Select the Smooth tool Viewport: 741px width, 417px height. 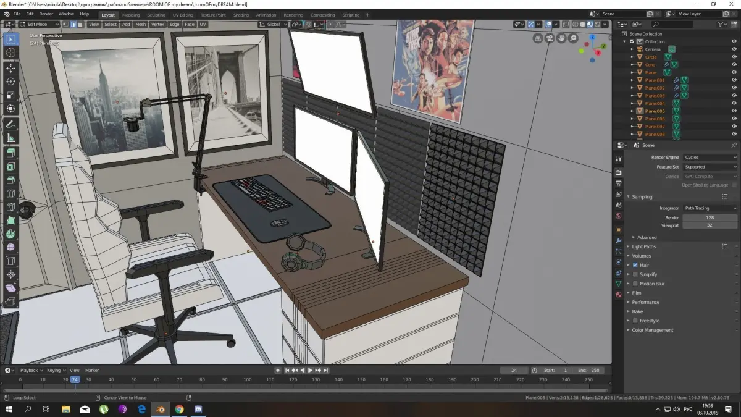coord(10,248)
